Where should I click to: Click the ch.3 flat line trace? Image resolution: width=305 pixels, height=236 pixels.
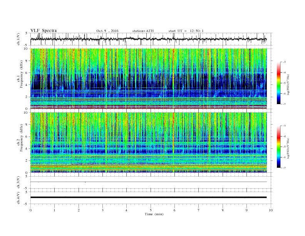pos(149,182)
